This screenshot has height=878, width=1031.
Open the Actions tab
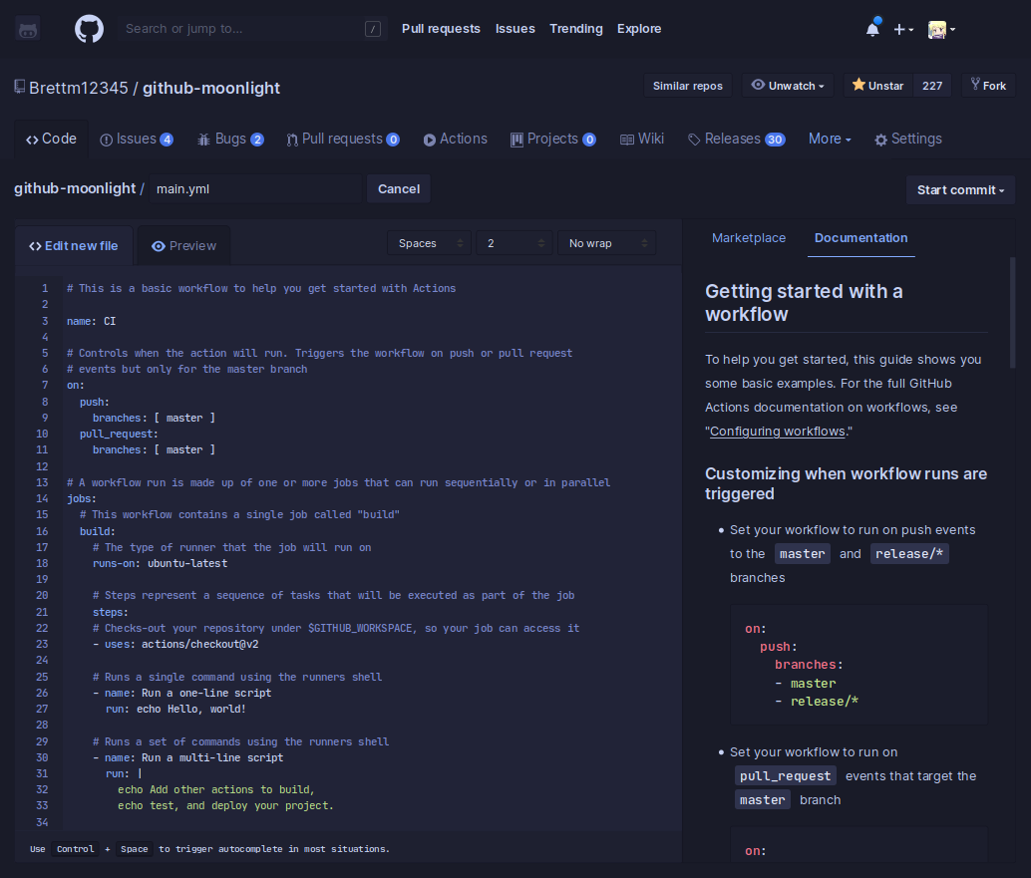[455, 140]
